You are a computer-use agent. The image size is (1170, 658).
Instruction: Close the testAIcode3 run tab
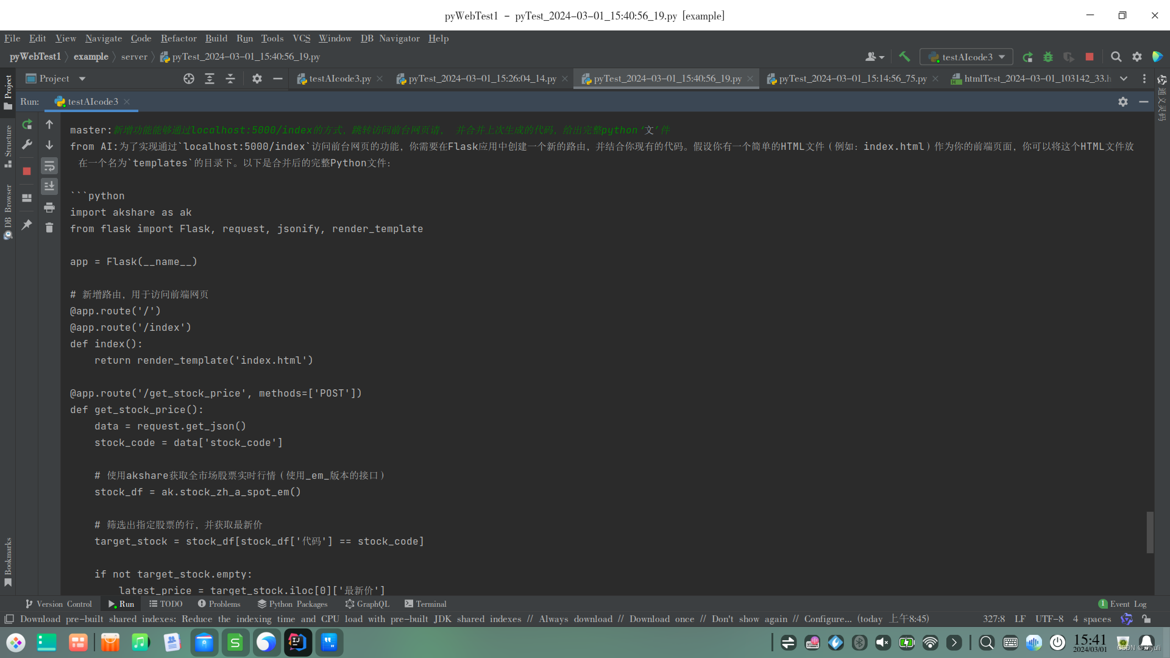127,102
